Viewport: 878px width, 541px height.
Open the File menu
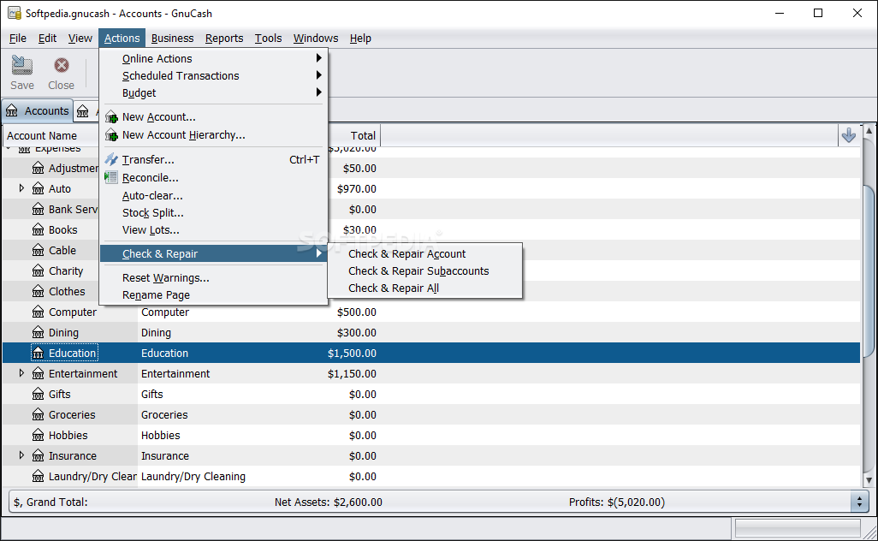pos(18,38)
